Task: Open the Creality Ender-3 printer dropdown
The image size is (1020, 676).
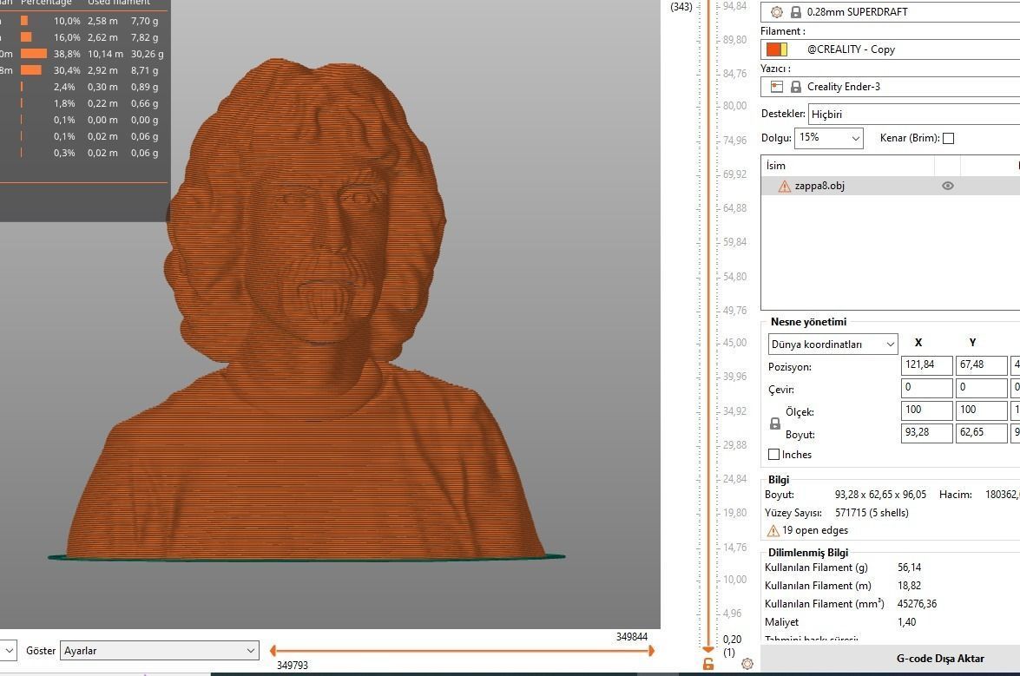Action: [892, 87]
